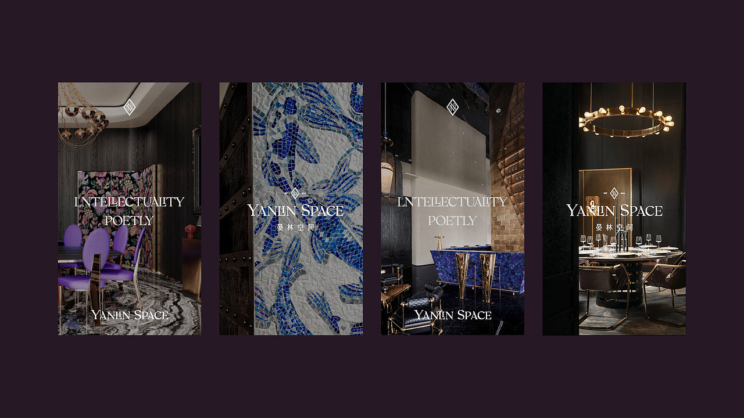Click the Yanlin Space title on the mosaic poster
744x418 pixels.
pos(296,210)
